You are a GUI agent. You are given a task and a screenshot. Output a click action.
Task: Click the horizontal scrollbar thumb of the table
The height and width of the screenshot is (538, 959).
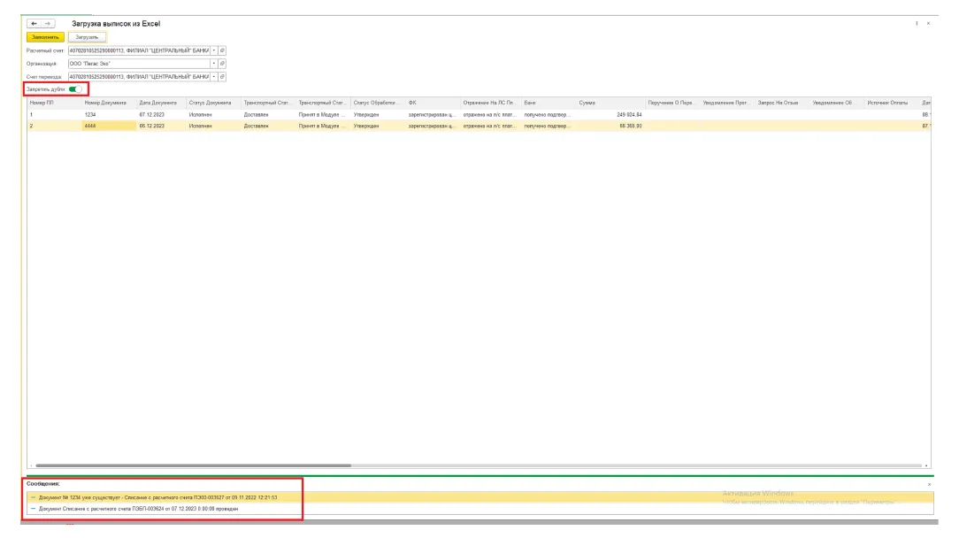pos(193,465)
